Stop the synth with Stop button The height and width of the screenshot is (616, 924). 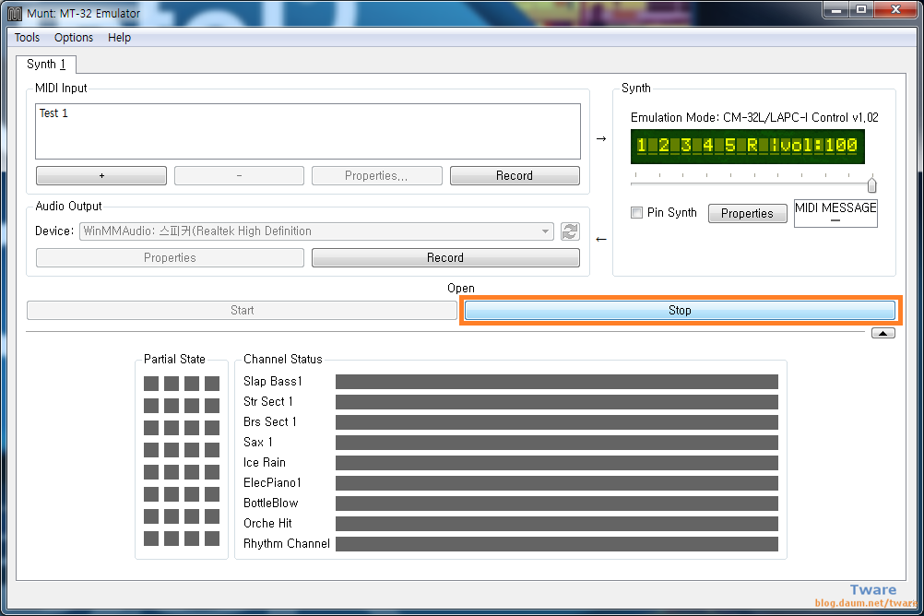tap(680, 310)
